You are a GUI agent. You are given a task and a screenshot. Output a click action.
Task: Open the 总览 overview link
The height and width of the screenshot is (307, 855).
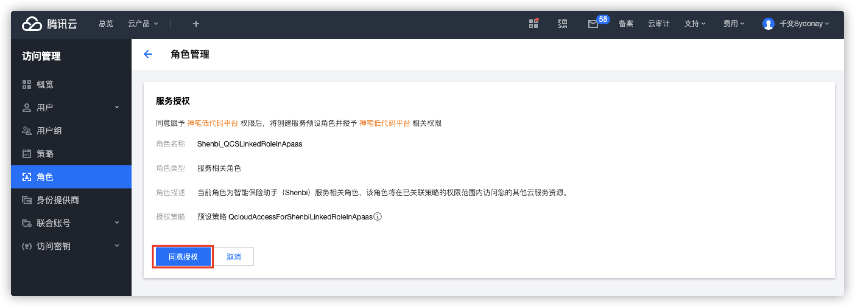click(x=106, y=24)
